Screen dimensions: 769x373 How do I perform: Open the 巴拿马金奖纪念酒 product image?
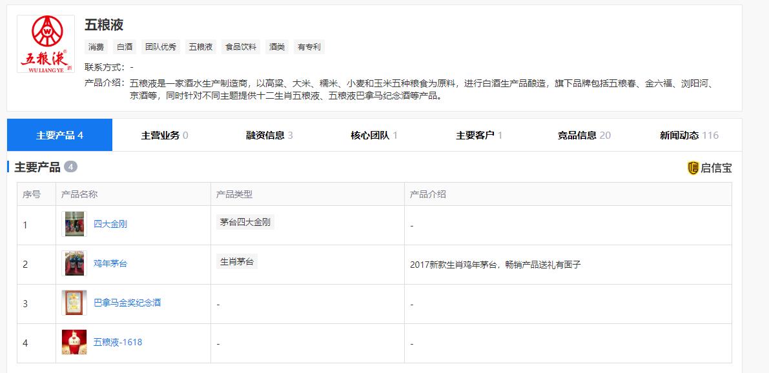pyautogui.click(x=74, y=303)
